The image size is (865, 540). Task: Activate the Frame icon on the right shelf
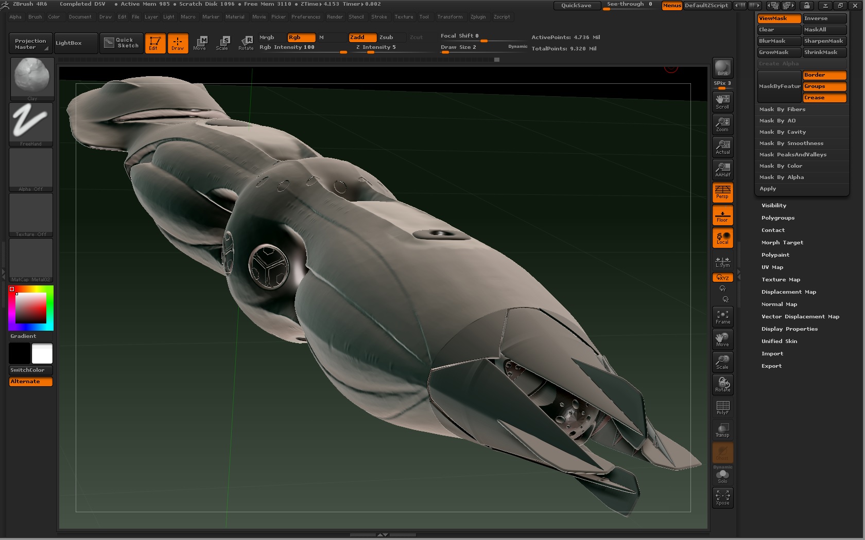tap(722, 317)
